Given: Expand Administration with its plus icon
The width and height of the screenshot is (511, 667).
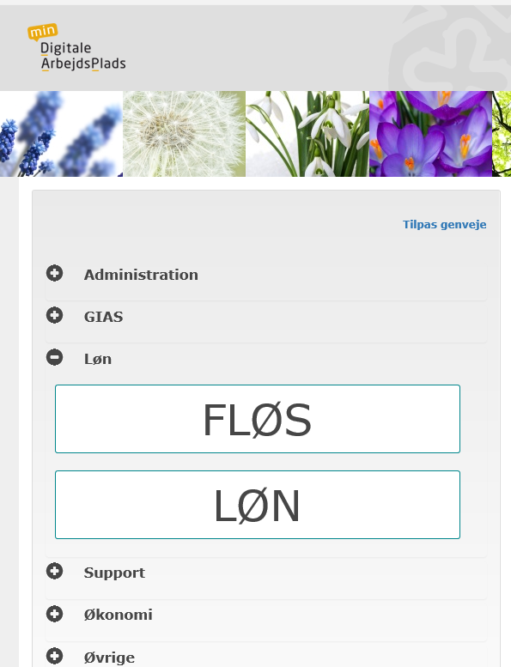Looking at the screenshot, I should 54,273.
